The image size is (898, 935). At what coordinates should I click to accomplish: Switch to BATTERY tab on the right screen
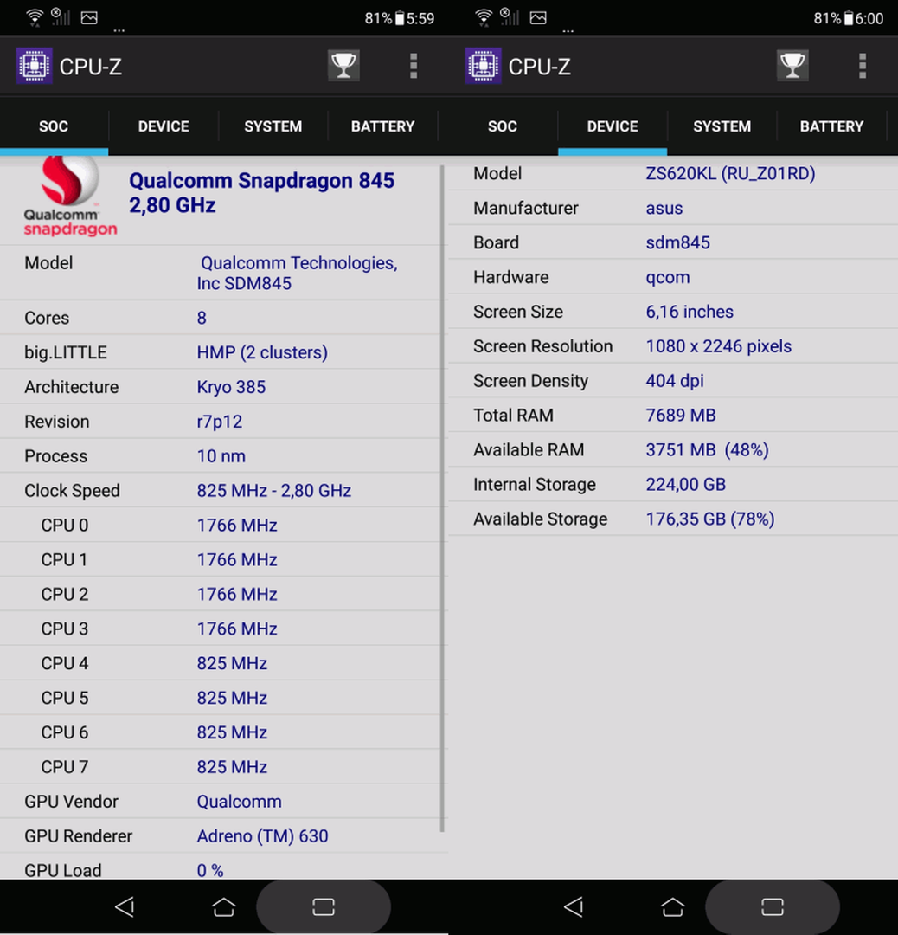(831, 126)
